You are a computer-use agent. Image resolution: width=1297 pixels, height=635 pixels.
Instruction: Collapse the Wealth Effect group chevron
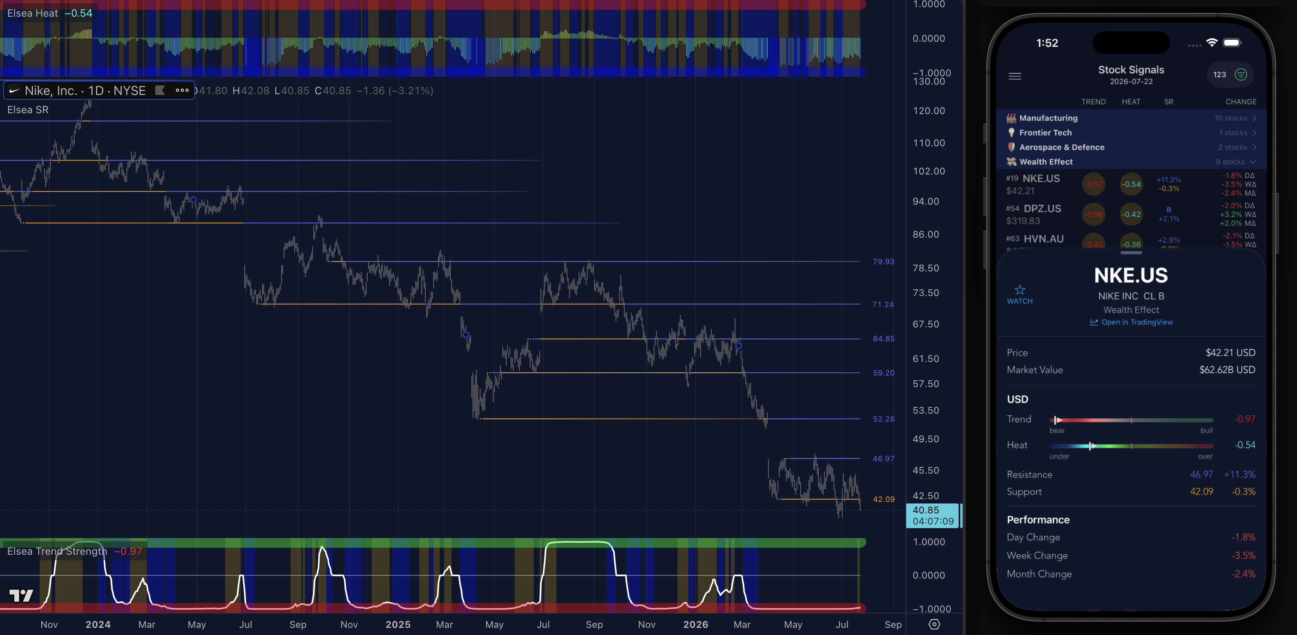[x=1253, y=162]
